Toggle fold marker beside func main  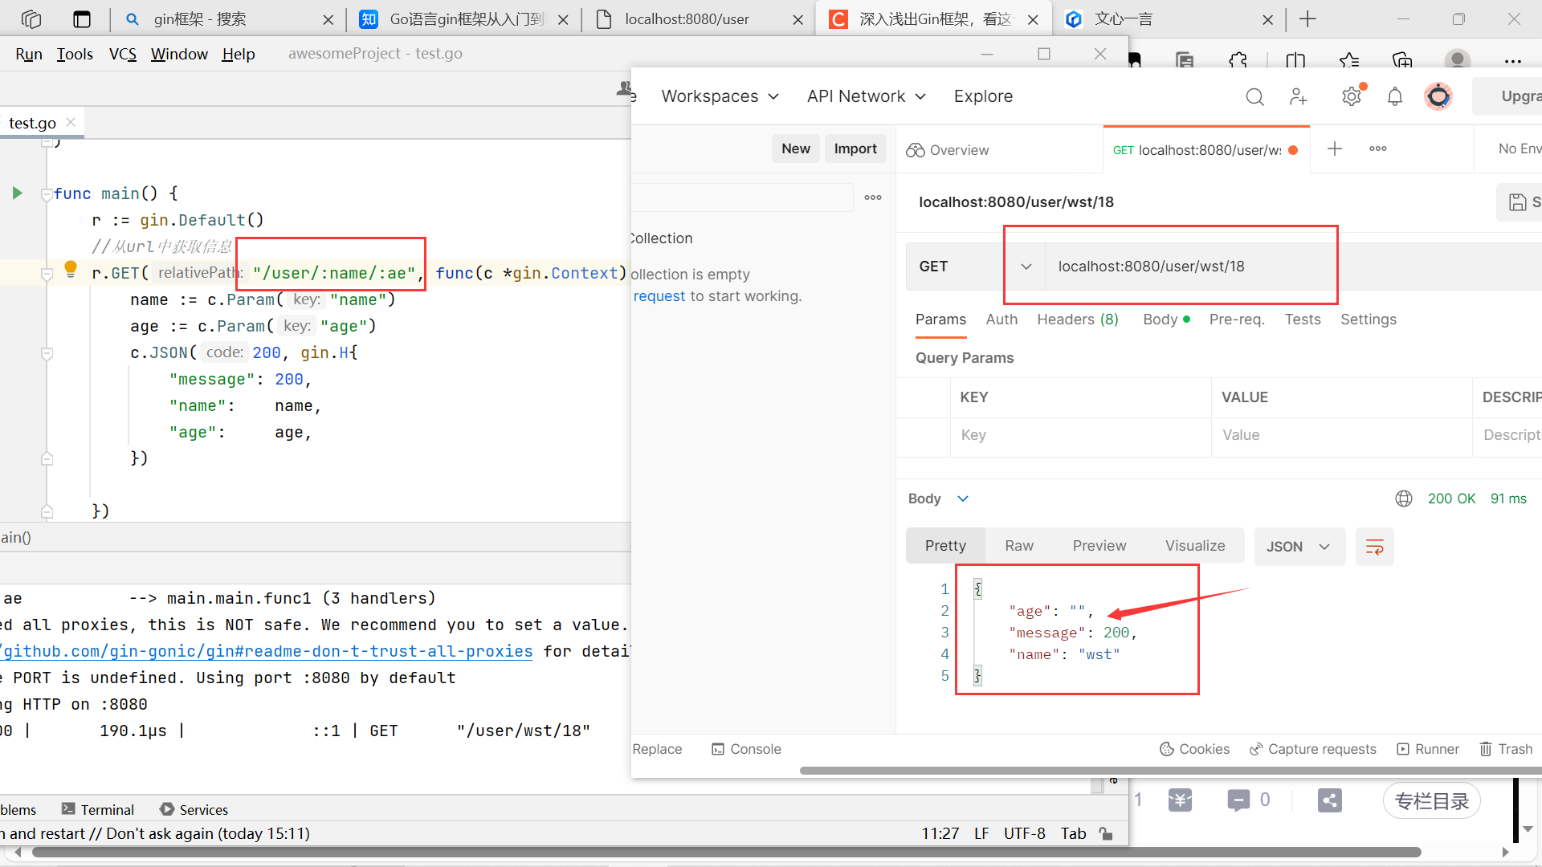[x=47, y=195]
